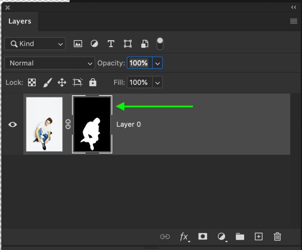This screenshot has width=302, height=250.
Task: Click the Fill value field
Action: pos(140,82)
